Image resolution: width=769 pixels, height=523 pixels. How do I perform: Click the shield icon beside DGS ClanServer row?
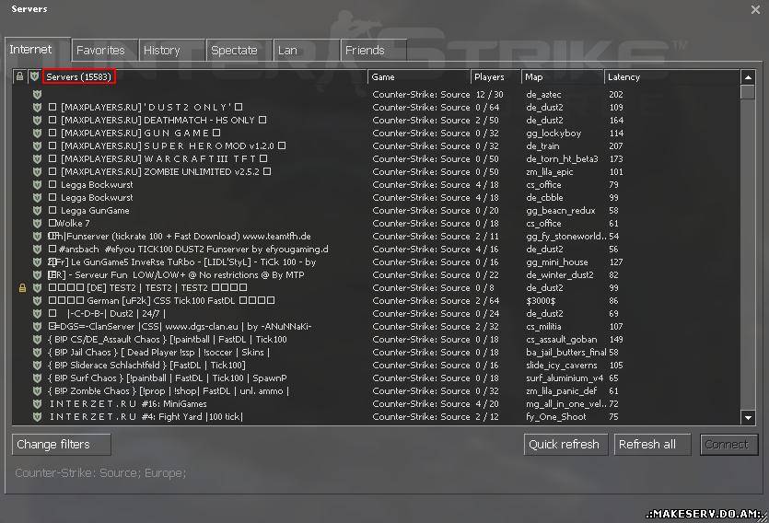point(37,327)
